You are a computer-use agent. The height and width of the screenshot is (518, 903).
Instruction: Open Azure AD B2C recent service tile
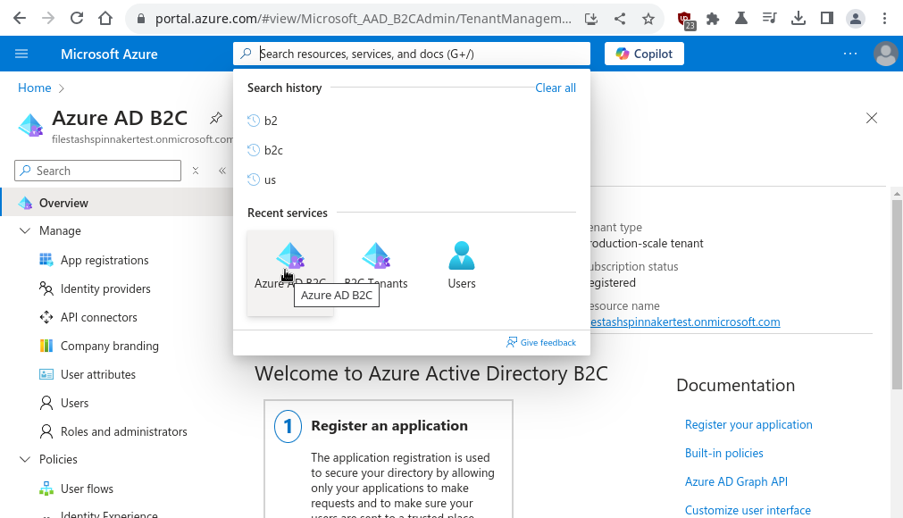(290, 273)
